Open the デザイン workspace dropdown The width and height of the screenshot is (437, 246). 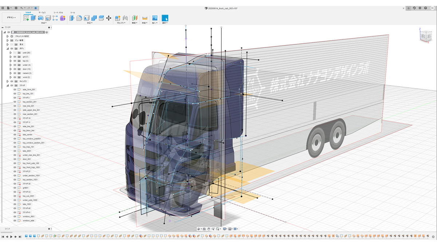point(11,17)
